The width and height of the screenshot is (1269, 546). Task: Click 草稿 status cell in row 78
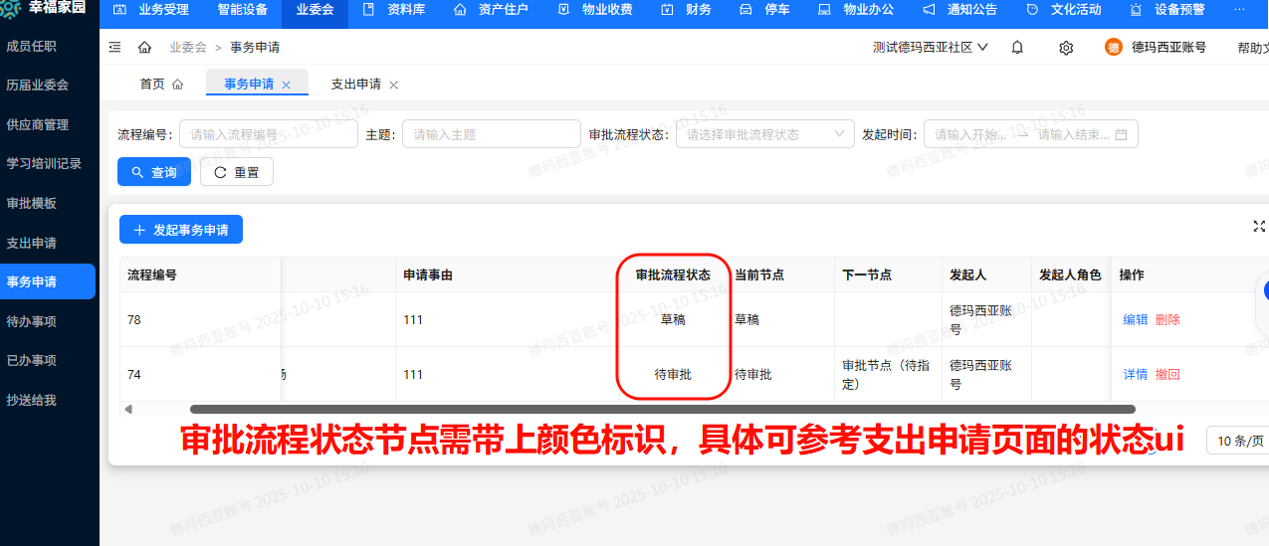673,319
